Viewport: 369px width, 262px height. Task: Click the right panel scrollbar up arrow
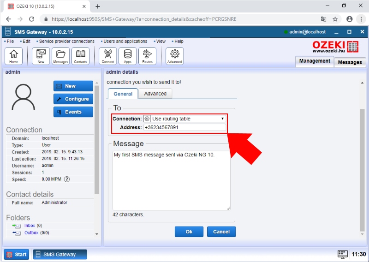[362, 83]
